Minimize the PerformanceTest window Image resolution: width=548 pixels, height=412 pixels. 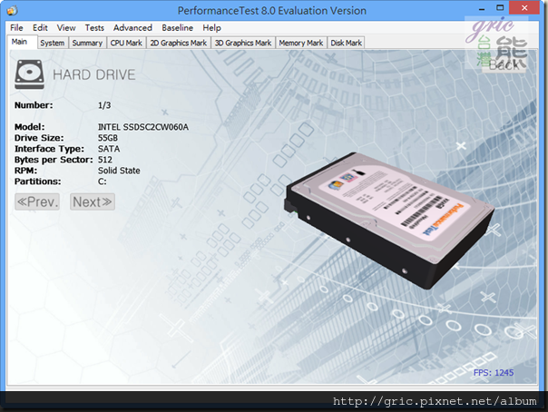pyautogui.click(x=482, y=8)
